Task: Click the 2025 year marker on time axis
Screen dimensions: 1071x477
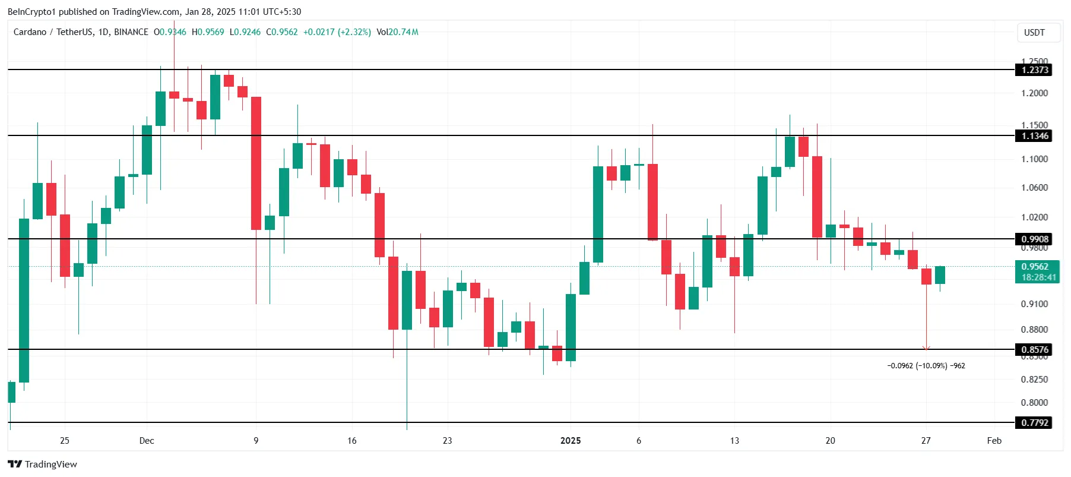Action: [x=571, y=441]
